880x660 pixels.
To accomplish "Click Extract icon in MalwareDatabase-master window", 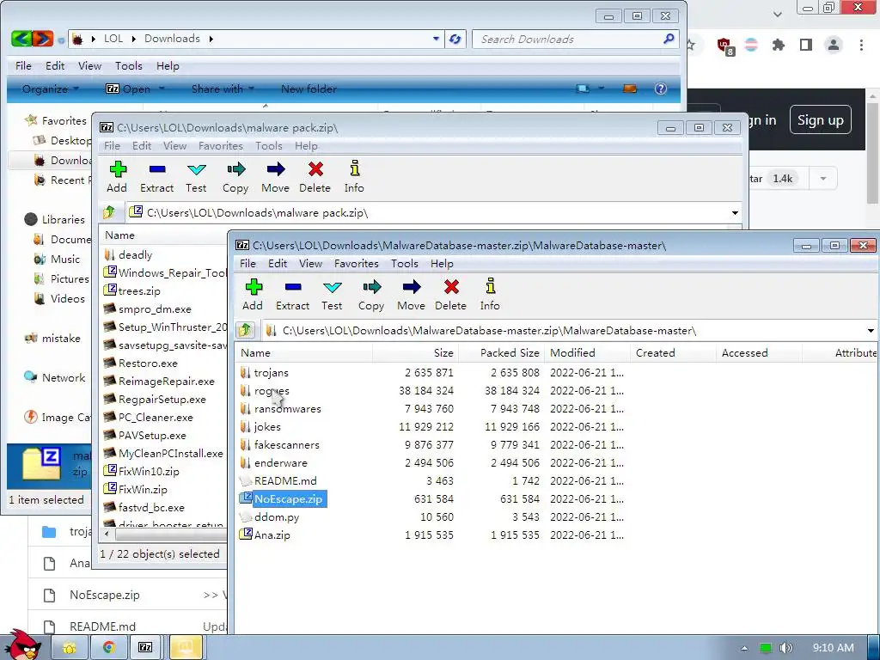I will pyautogui.click(x=292, y=287).
